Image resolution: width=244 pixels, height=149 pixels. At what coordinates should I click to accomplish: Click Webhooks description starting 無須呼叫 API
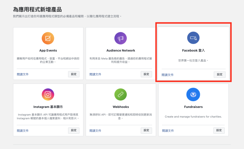(x=121, y=116)
